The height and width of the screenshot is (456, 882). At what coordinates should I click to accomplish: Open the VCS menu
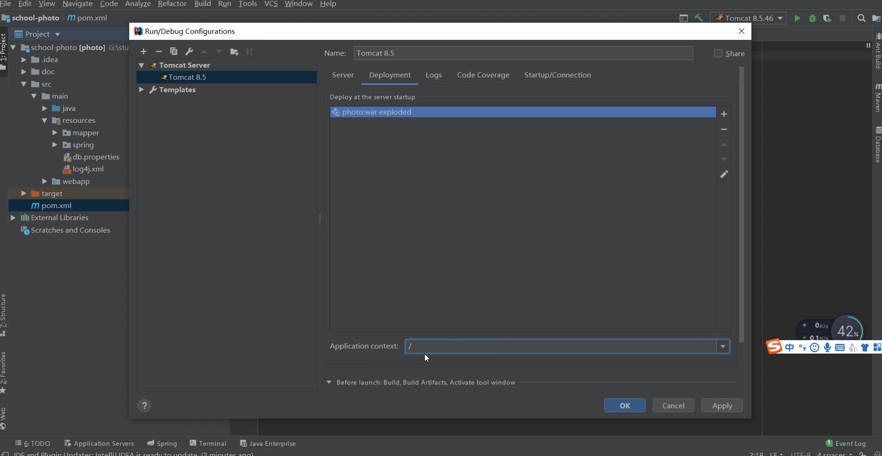271,4
